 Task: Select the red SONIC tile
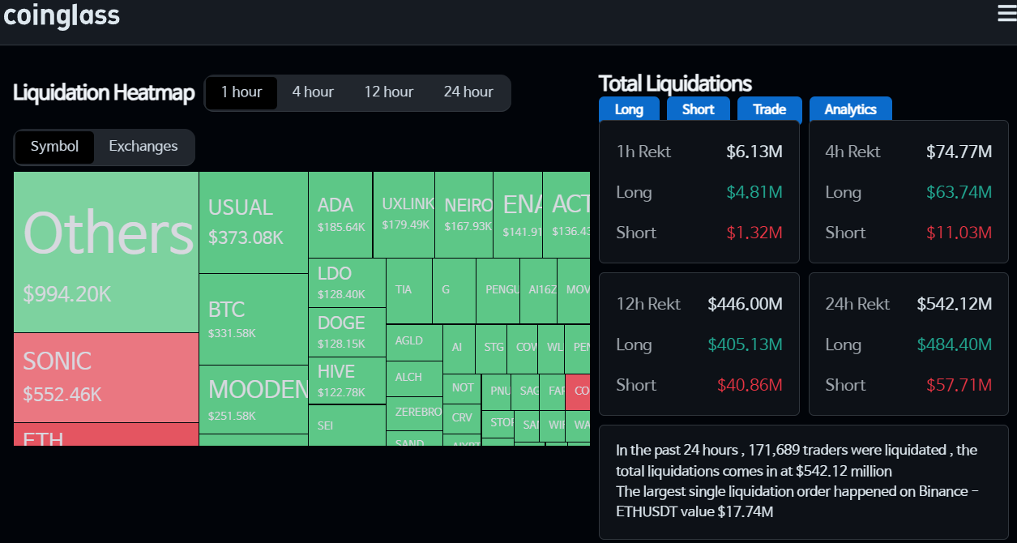[x=106, y=378]
